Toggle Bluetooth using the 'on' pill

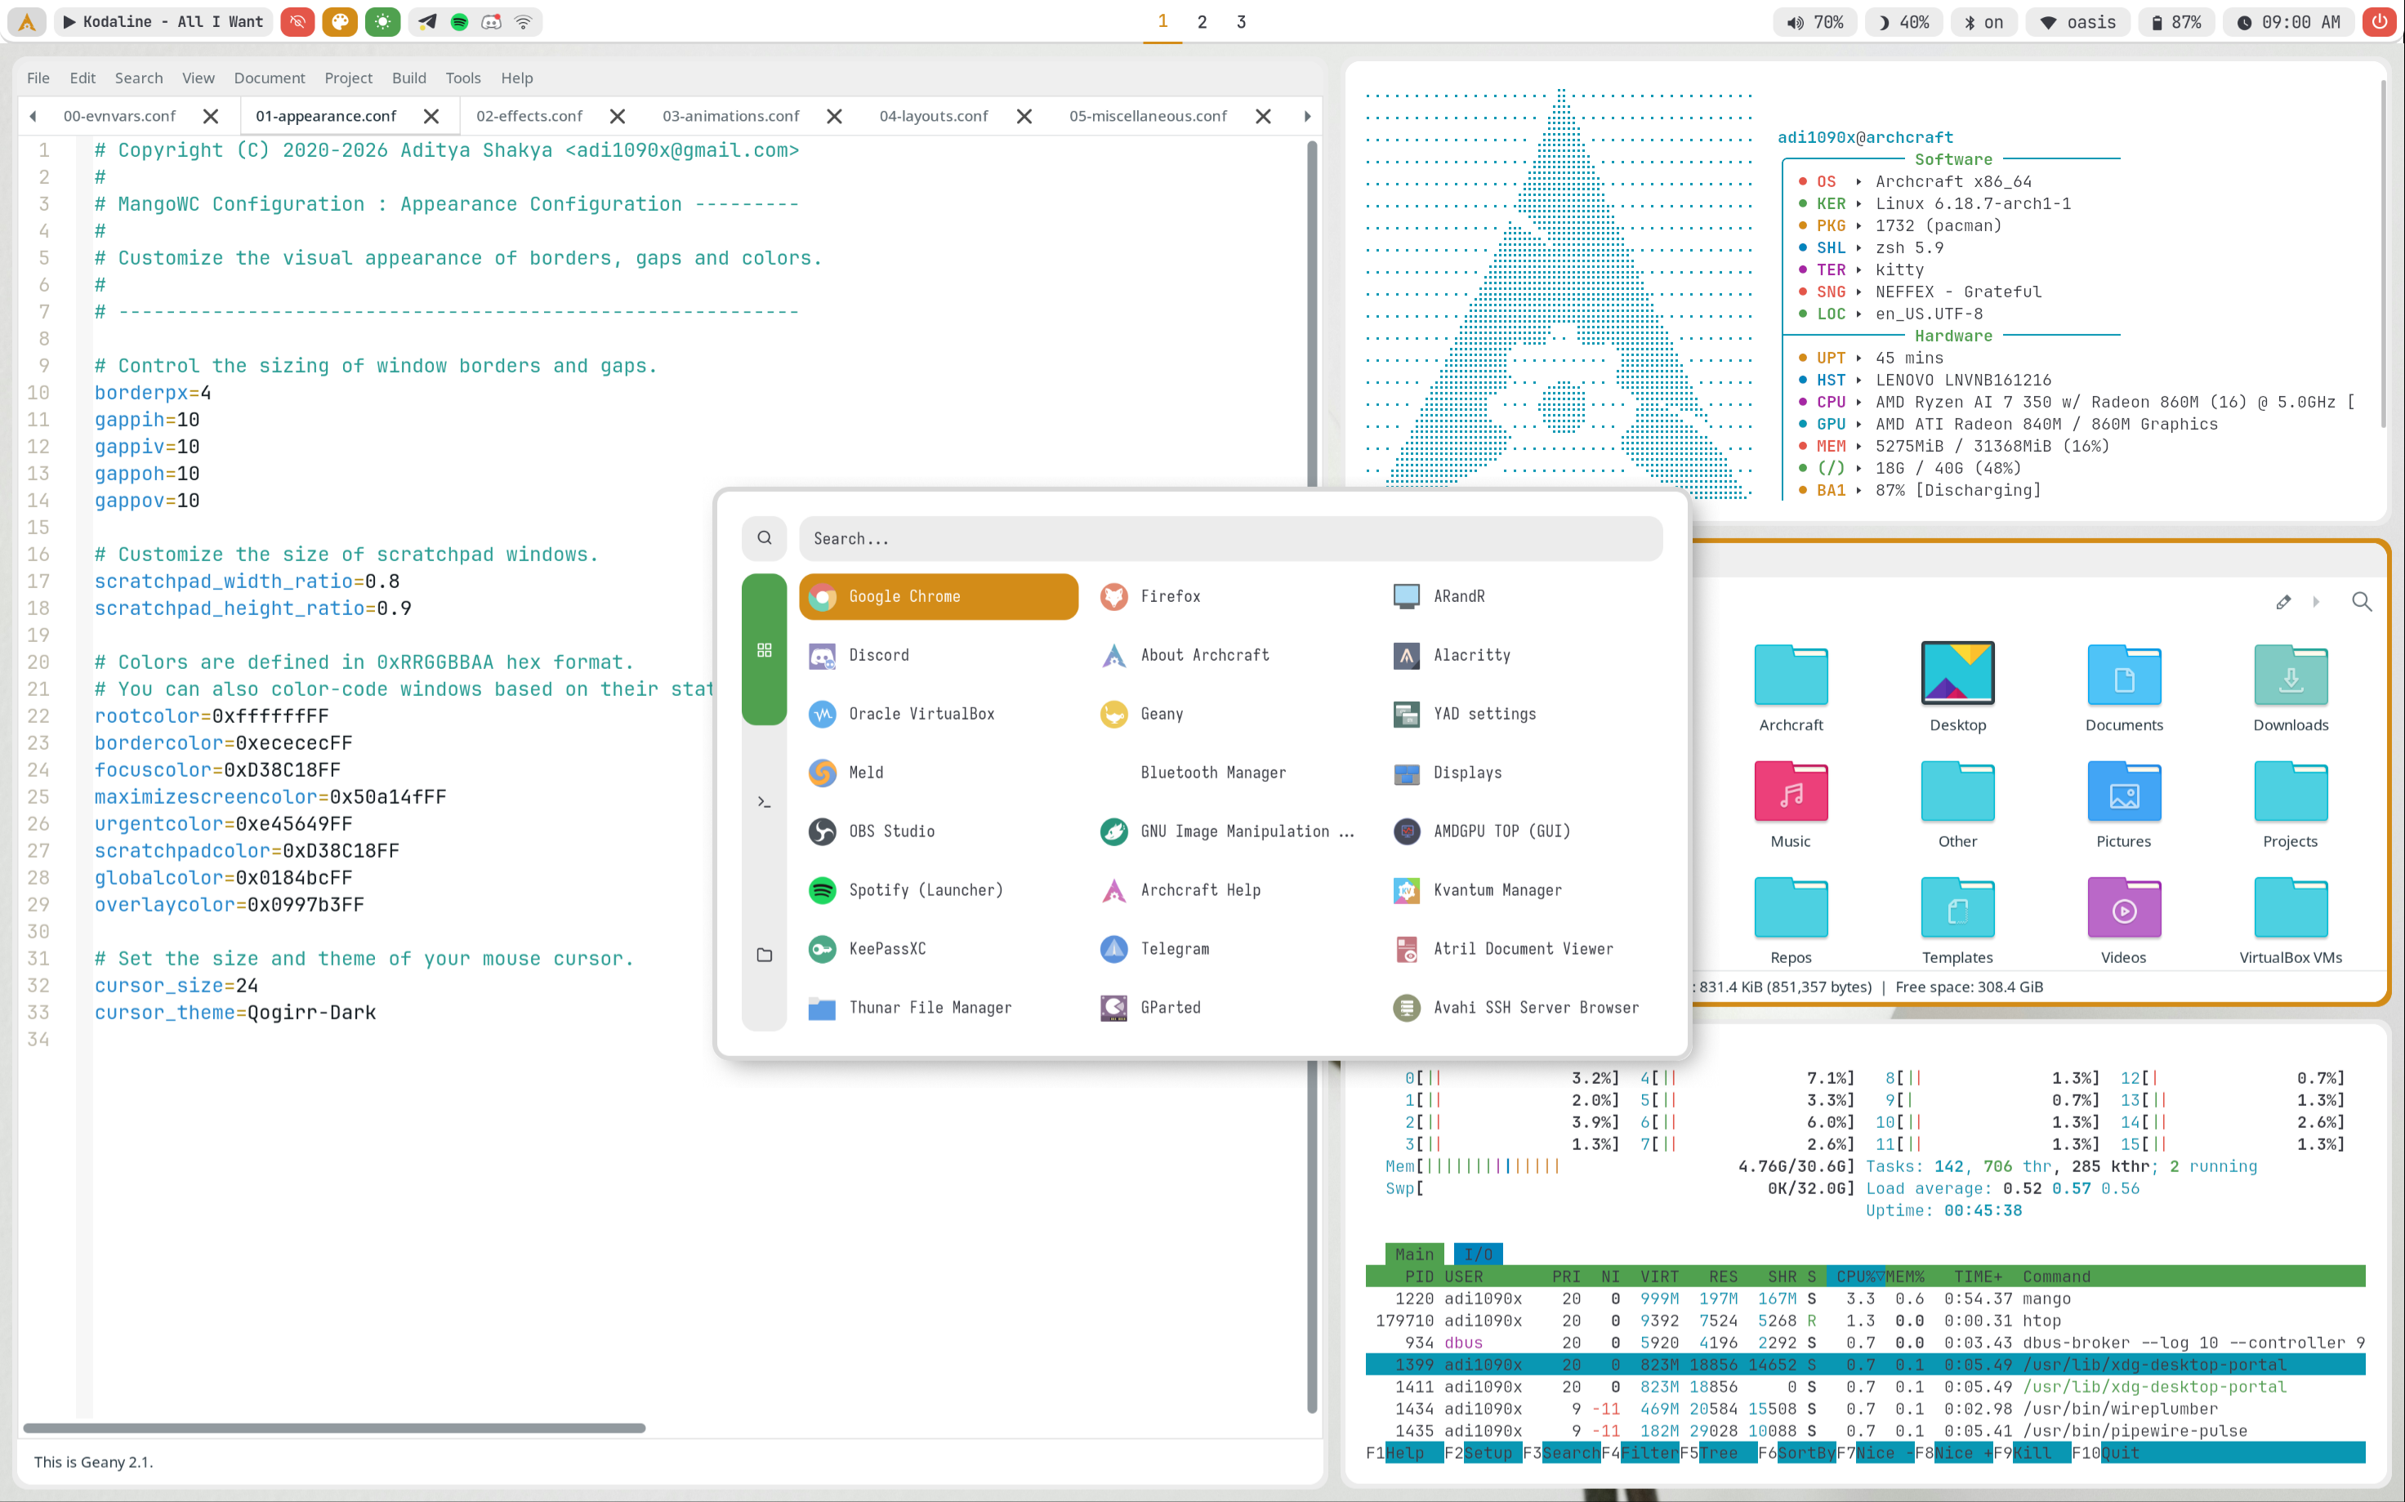tap(1983, 22)
